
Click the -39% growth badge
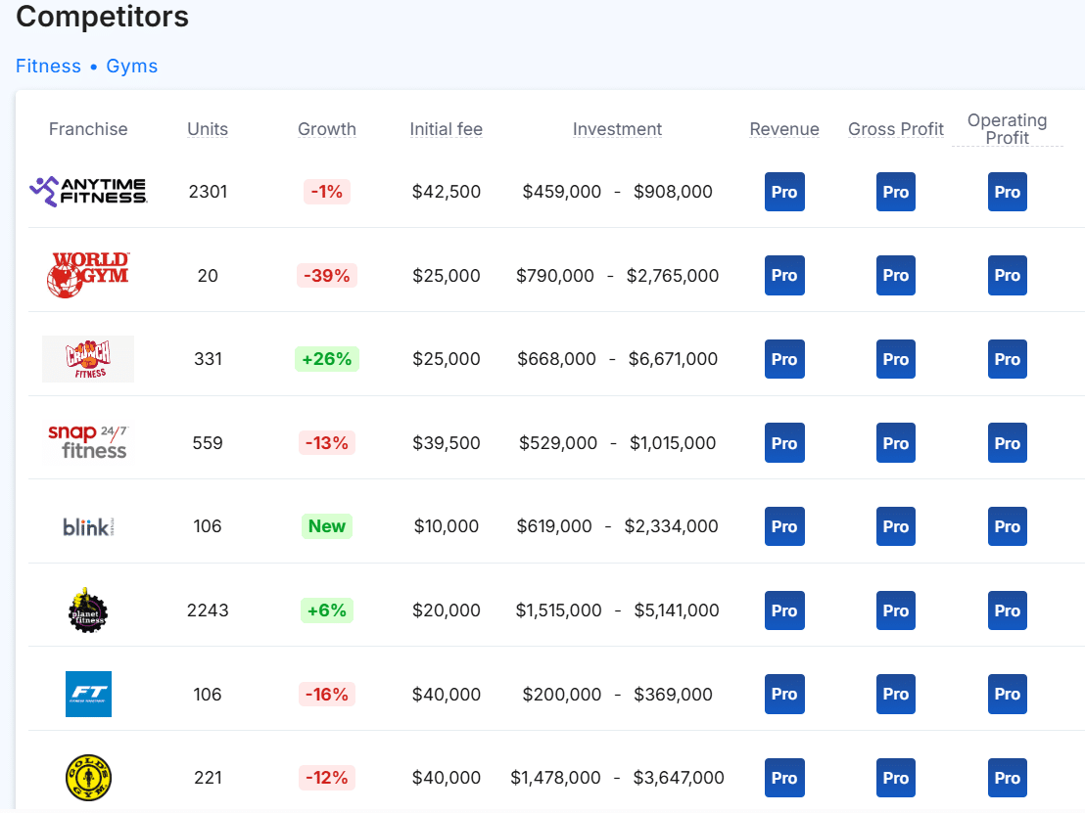pos(327,275)
